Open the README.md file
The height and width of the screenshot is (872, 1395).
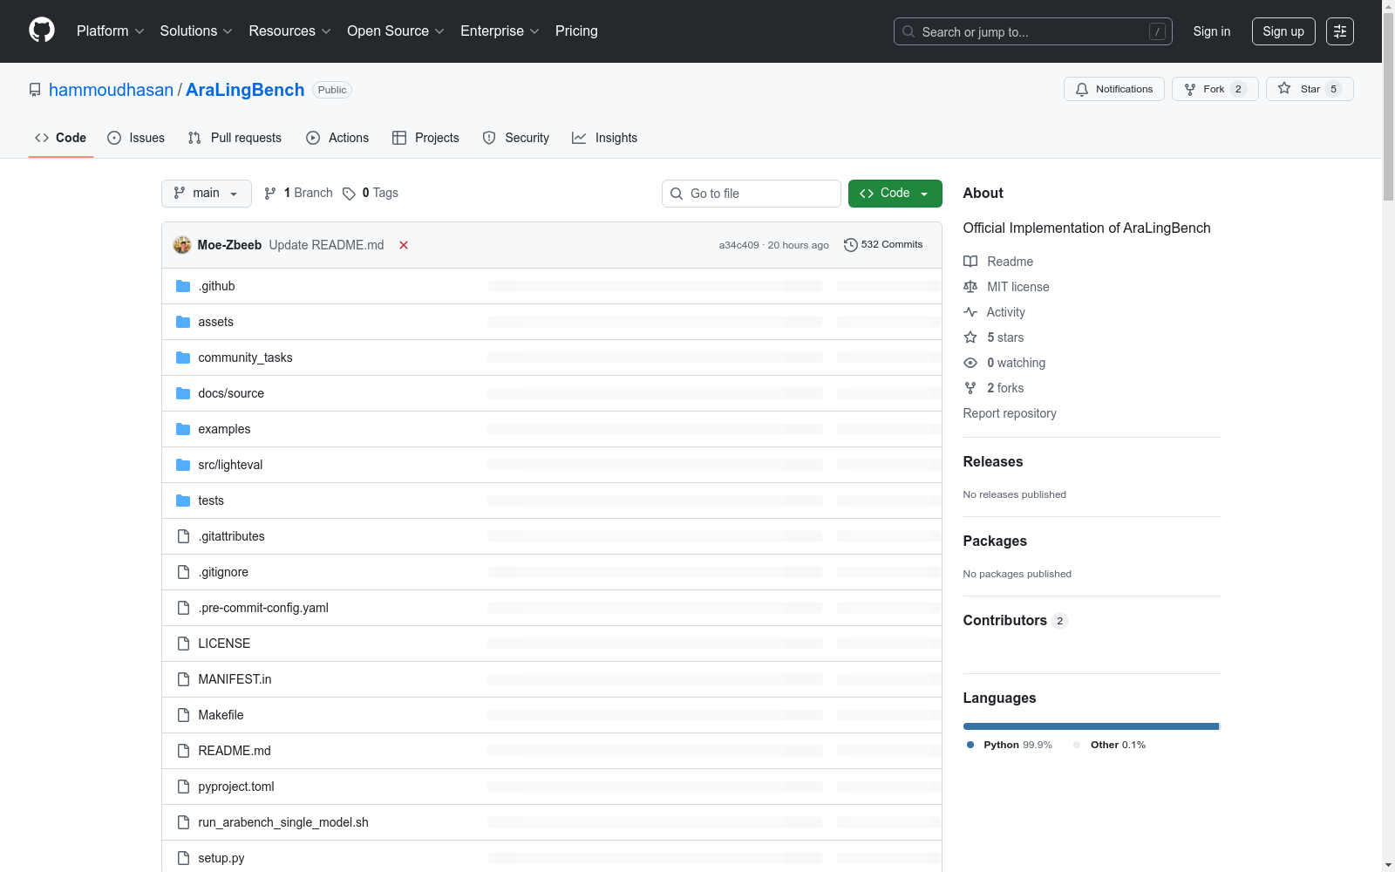(x=235, y=751)
